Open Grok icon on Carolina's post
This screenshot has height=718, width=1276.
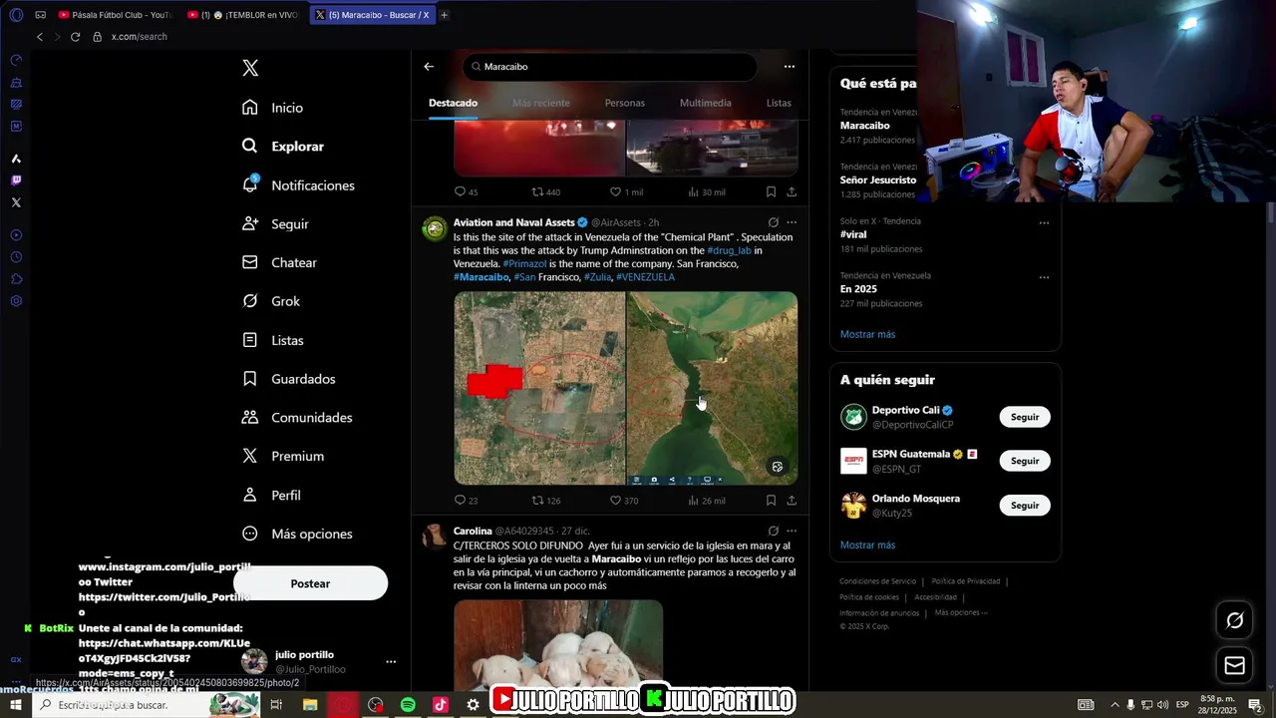(773, 531)
